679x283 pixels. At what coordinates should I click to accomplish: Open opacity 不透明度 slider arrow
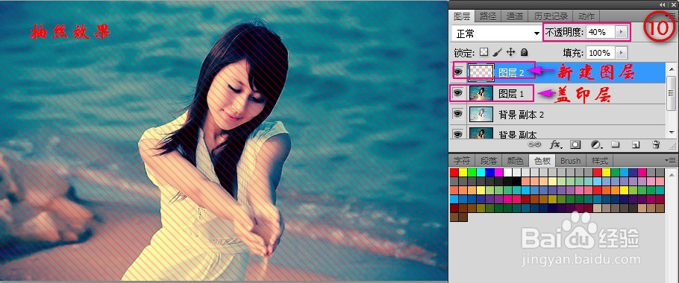coord(621,31)
